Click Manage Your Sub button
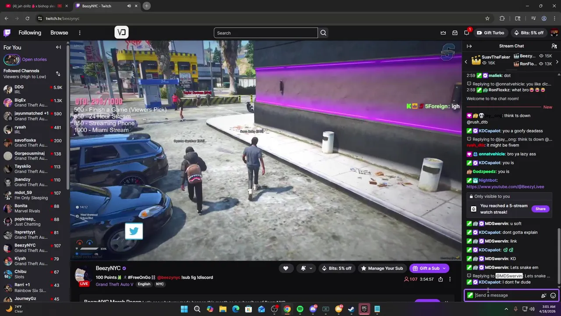The width and height of the screenshot is (561, 316). tap(381, 268)
